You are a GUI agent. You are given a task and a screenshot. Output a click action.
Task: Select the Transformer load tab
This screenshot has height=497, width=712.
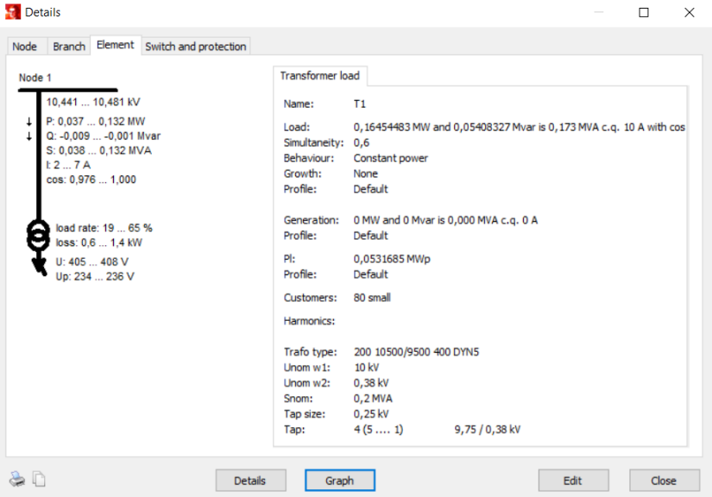pos(319,76)
